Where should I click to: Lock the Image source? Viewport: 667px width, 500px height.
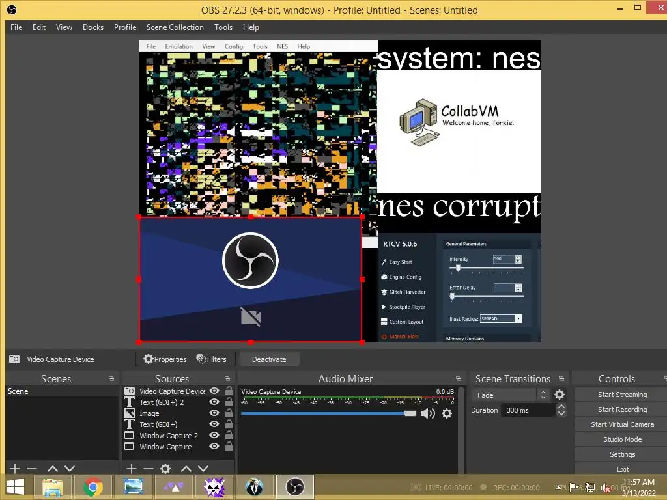pyautogui.click(x=229, y=413)
